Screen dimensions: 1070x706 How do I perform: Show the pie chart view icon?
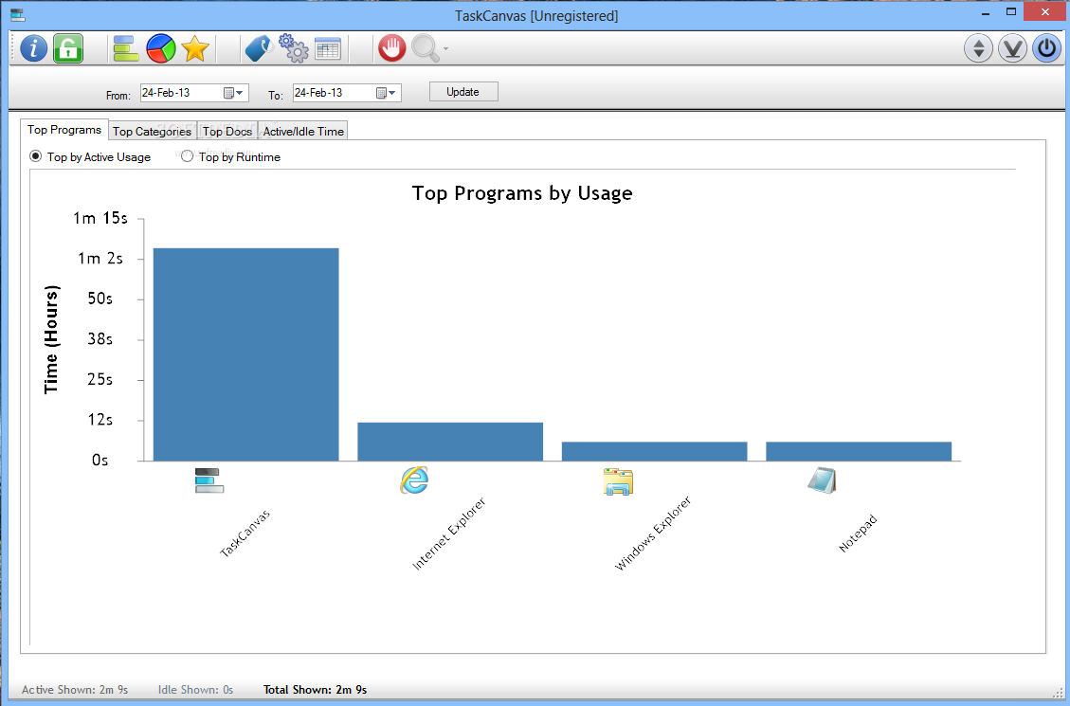click(161, 48)
